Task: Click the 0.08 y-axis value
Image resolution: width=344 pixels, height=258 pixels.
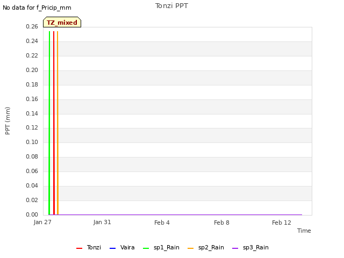Action: click(x=32, y=156)
